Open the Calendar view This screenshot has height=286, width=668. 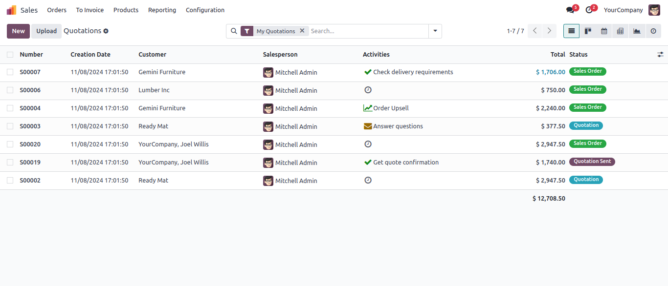(x=604, y=31)
